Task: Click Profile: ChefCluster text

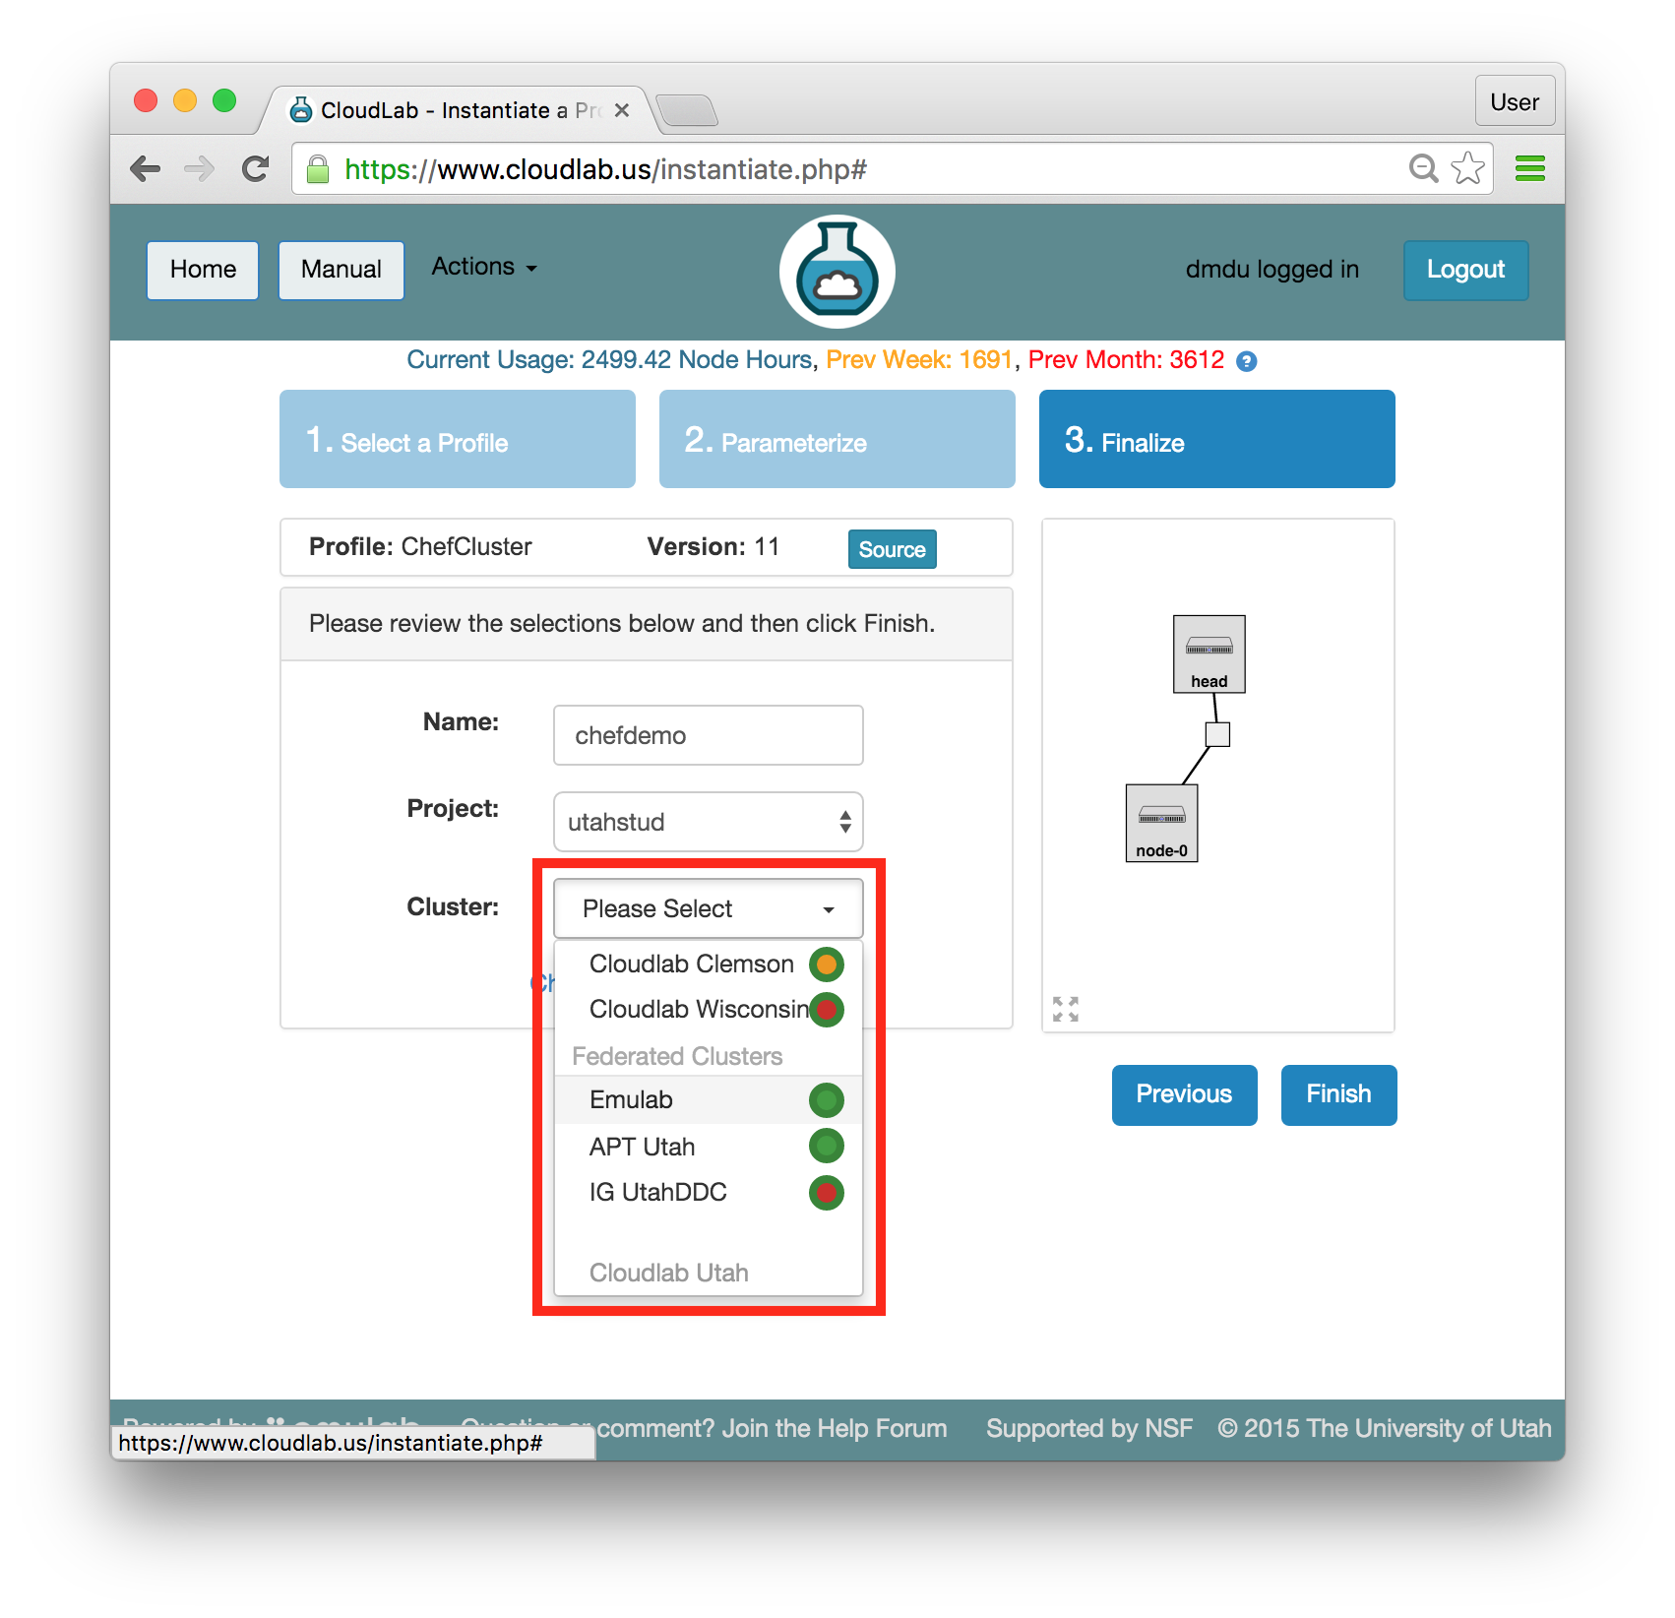Action: [420, 547]
